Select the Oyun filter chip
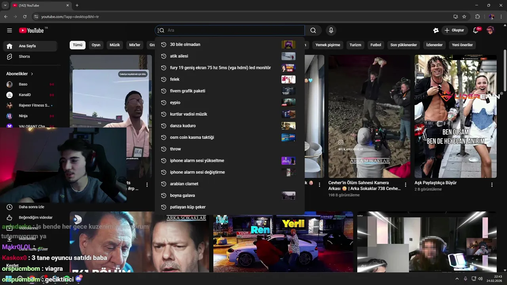The width and height of the screenshot is (507, 285). 96,45
